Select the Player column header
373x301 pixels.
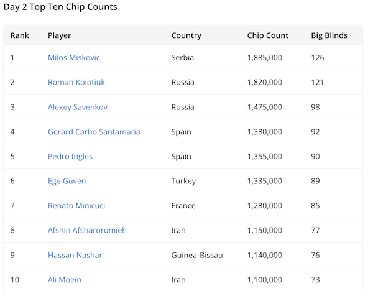point(59,35)
